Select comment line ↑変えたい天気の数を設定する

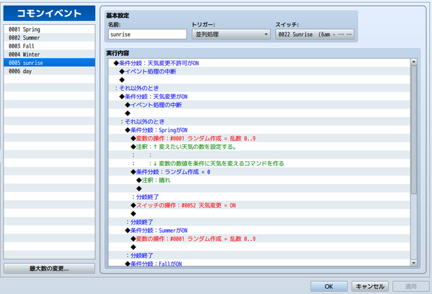click(x=259, y=147)
